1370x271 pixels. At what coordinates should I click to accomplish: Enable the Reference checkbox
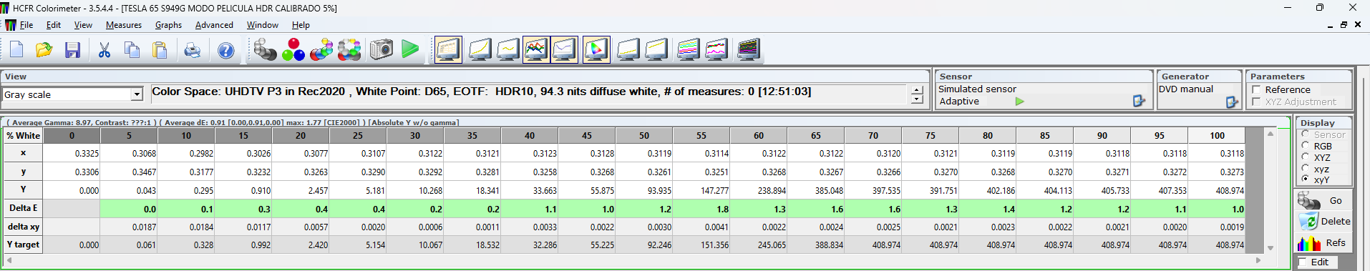pos(1256,90)
